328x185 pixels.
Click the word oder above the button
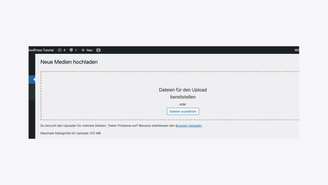point(183,104)
